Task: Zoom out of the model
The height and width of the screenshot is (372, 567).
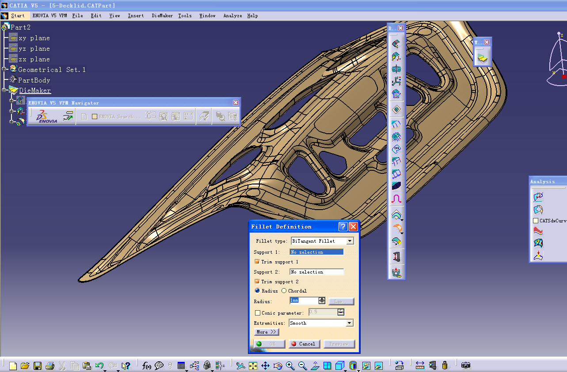Action: tap(302, 365)
